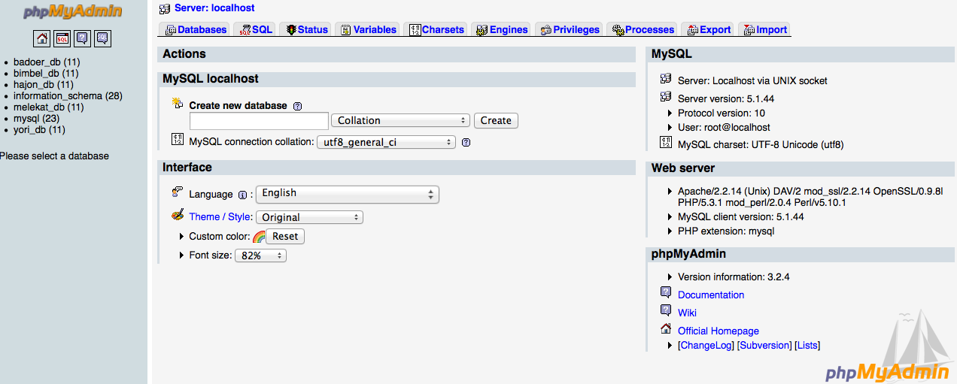Open the Lists link
Screen dimensions: 957x384
[x=807, y=346]
